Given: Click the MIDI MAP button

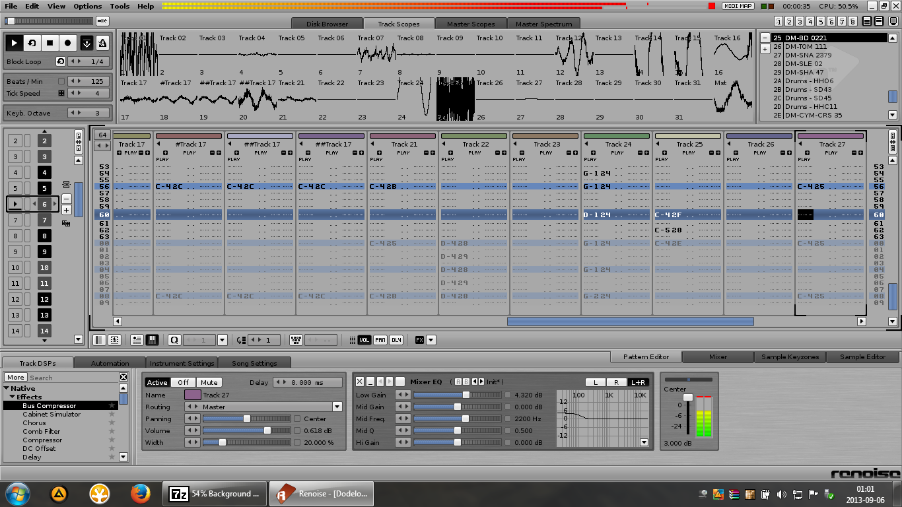Looking at the screenshot, I should coord(738,6).
